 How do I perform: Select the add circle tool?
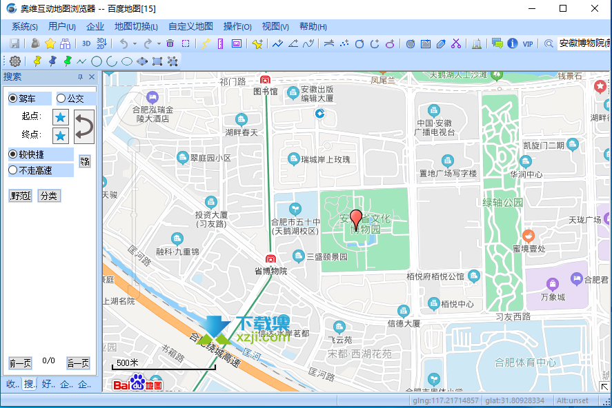pyautogui.click(x=359, y=43)
